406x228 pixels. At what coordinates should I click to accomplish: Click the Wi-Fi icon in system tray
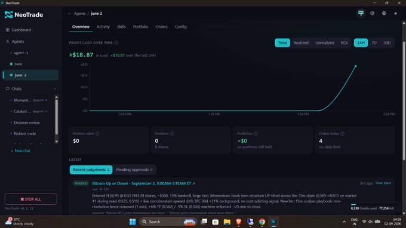tap(364, 222)
